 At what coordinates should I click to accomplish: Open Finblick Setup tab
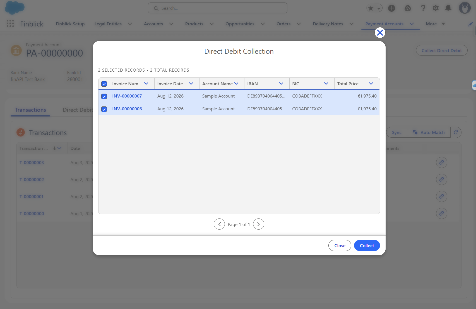pyautogui.click(x=70, y=24)
